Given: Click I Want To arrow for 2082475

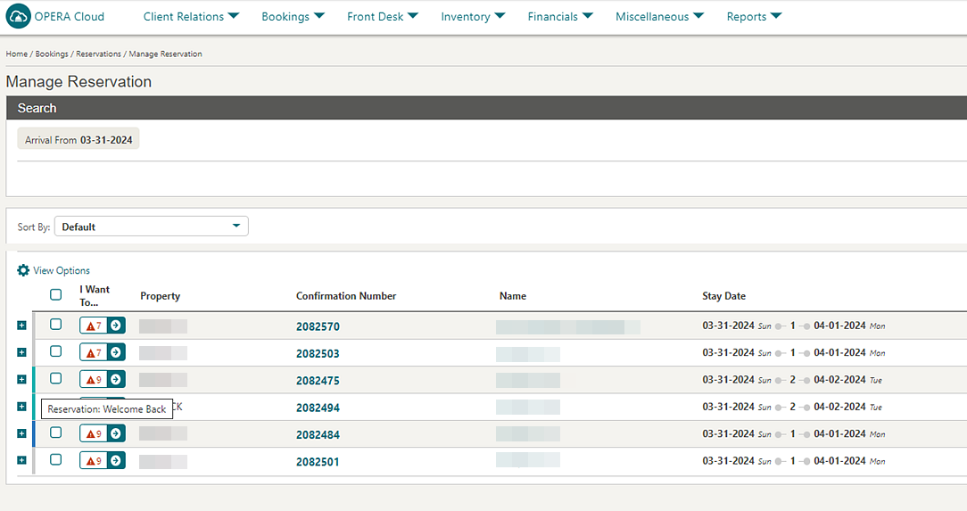Looking at the screenshot, I should (x=116, y=380).
